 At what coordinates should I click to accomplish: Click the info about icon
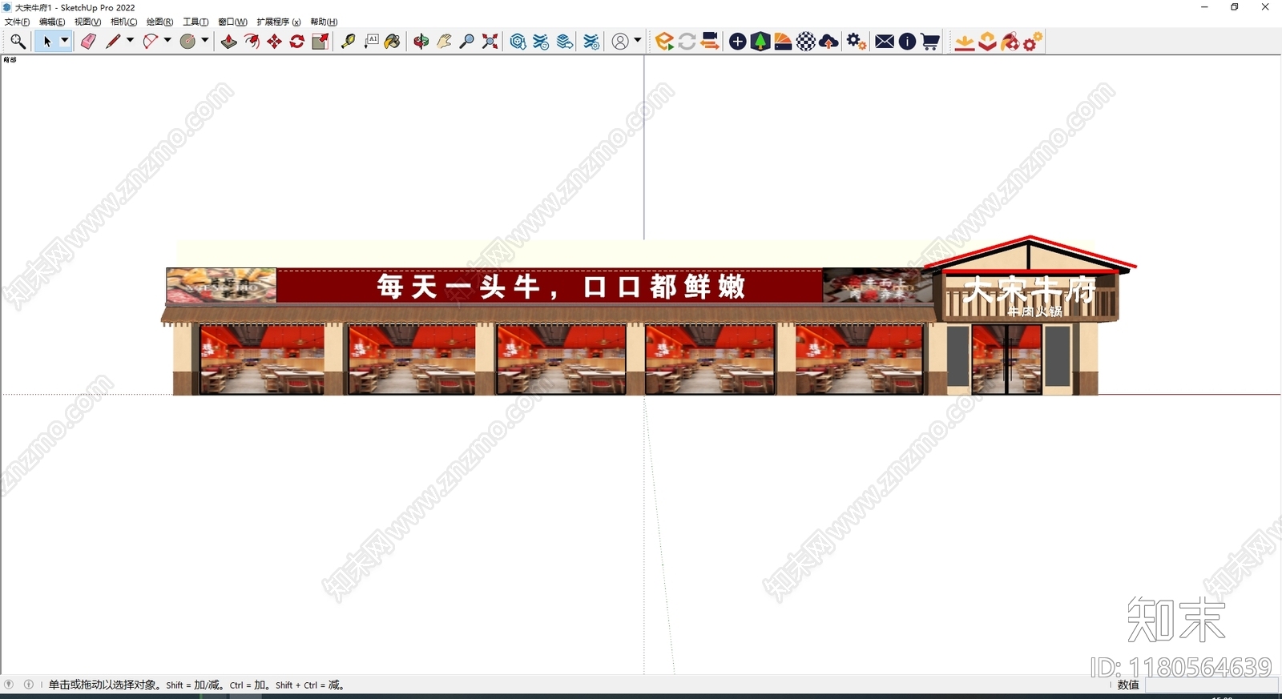pos(907,42)
